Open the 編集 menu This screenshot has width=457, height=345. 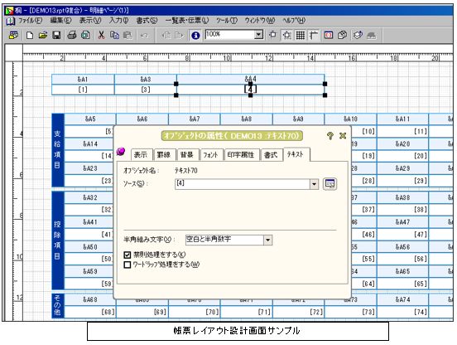click(60, 21)
